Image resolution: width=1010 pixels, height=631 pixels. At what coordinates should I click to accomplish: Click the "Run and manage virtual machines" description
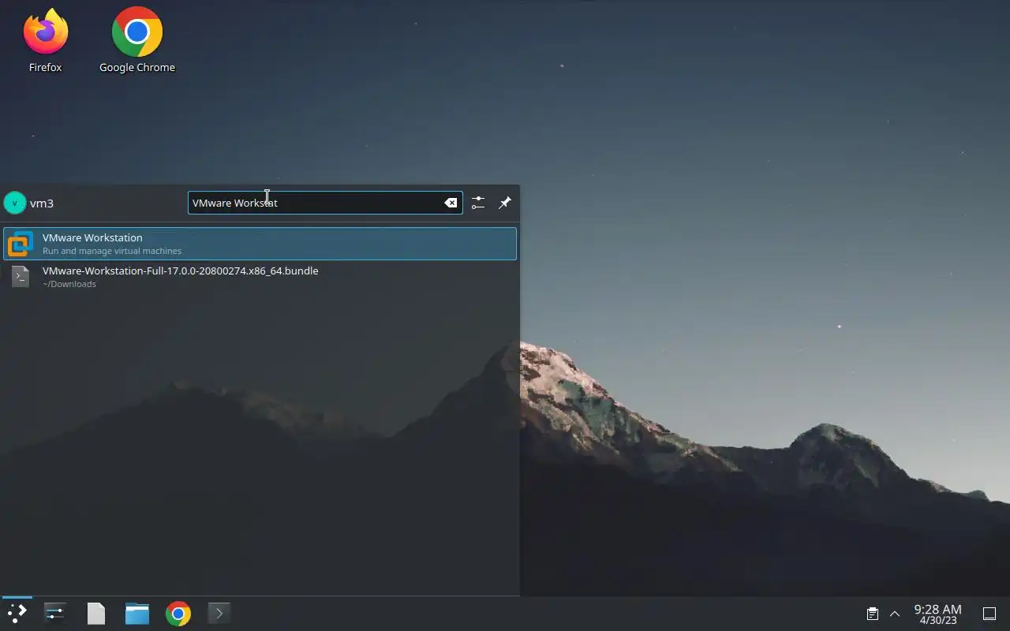[x=112, y=251]
